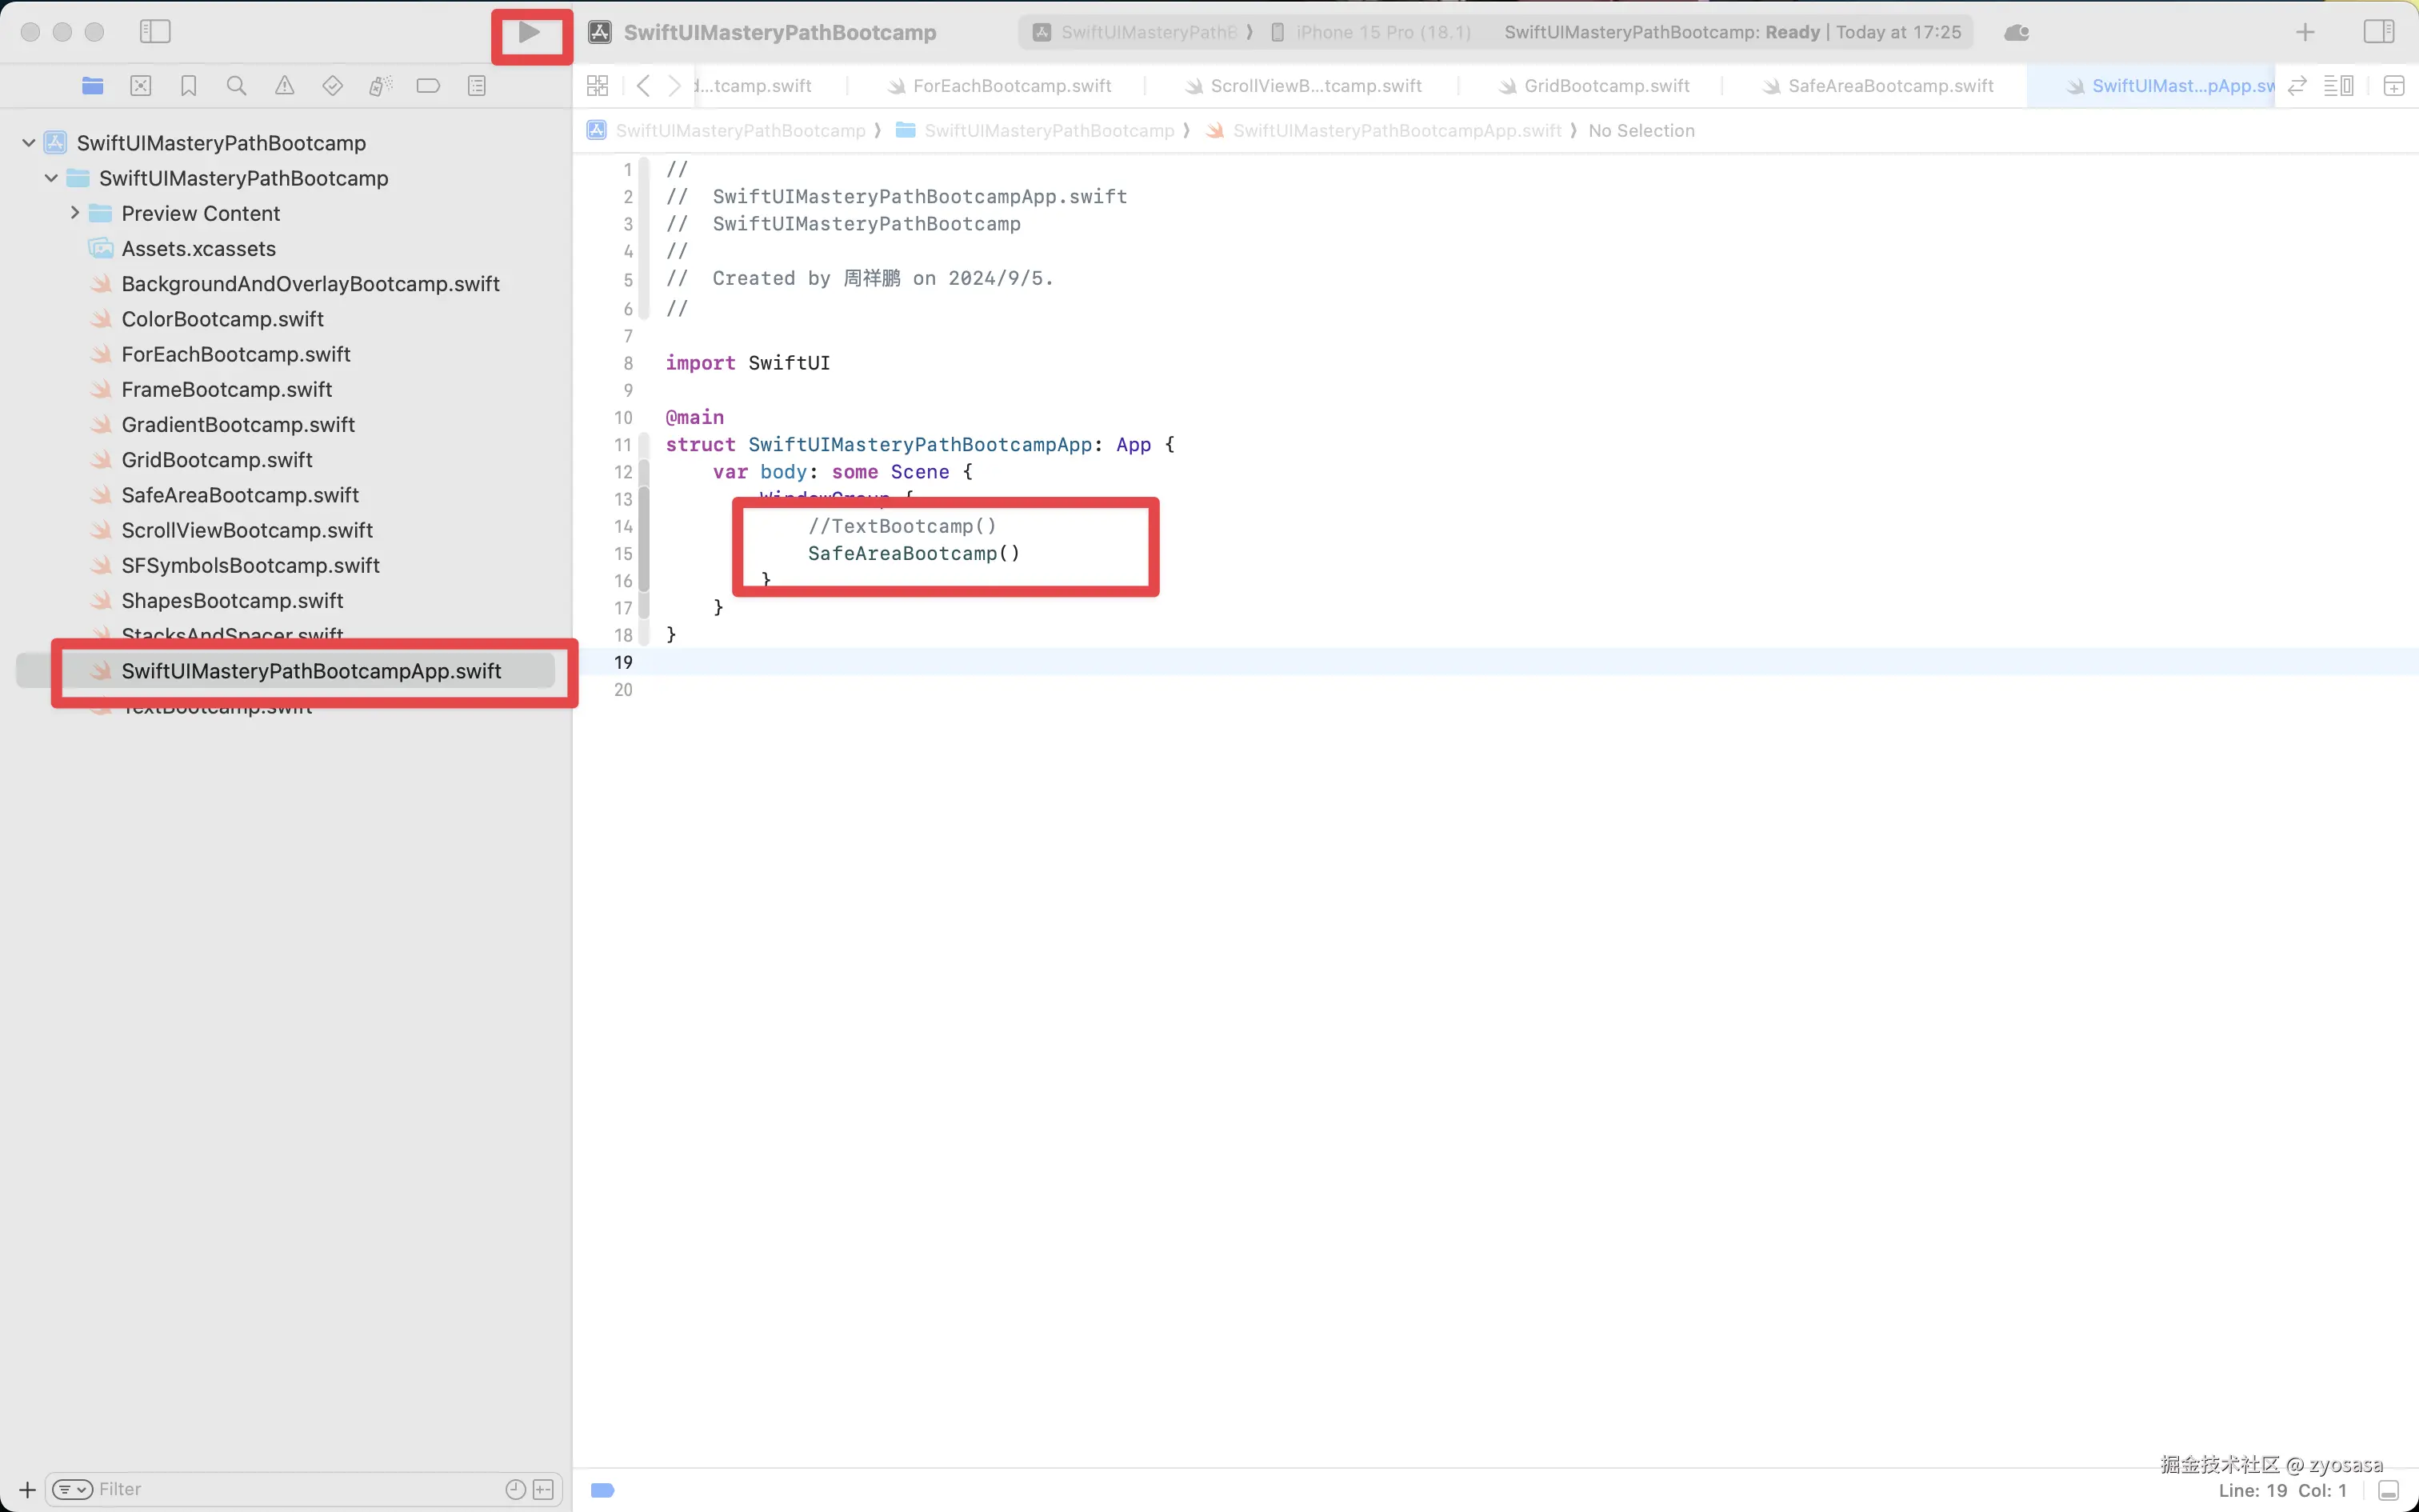Viewport: 2419px width, 1512px height.
Task: Expand the Preview Content folder
Action: click(75, 213)
